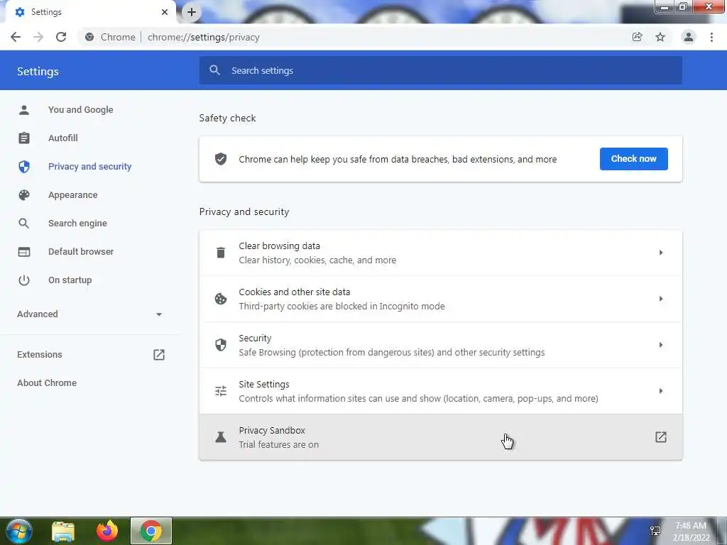Open Autofill settings

[x=63, y=138]
